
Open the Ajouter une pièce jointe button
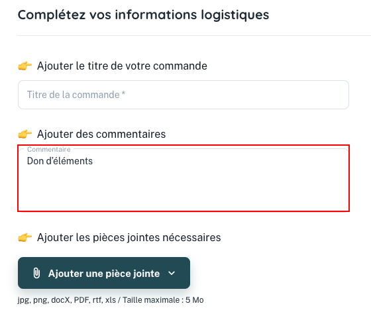pyautogui.click(x=104, y=273)
